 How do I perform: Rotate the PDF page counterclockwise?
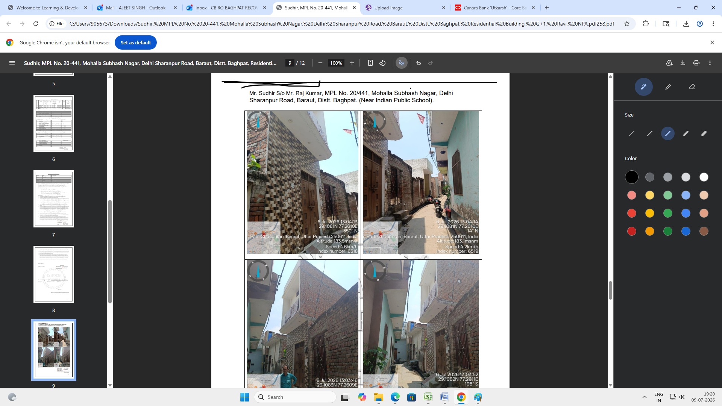[382, 63]
